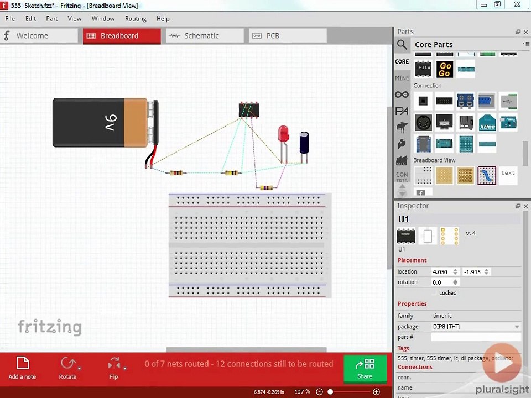
Task: Pick the black pin header connector
Action: (x=444, y=101)
